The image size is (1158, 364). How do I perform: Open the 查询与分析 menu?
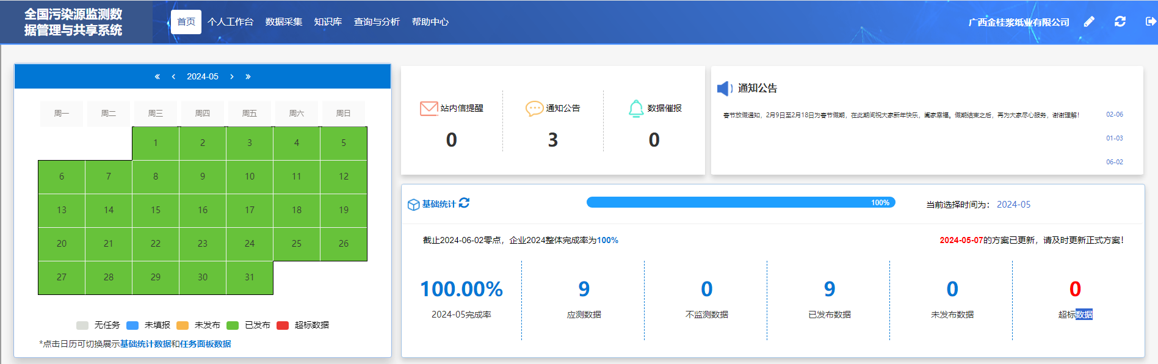377,22
